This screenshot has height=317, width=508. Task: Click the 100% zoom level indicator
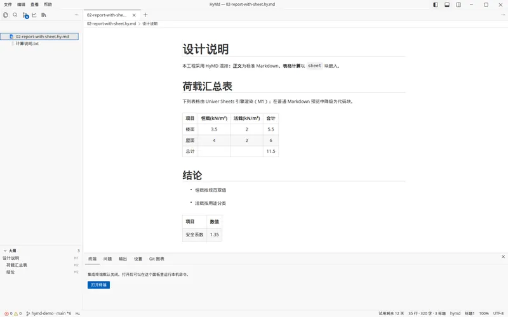[484, 313]
